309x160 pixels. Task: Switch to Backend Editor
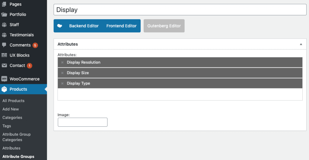pos(84,26)
